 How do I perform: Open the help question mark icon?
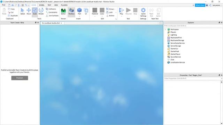(x=207, y=5)
